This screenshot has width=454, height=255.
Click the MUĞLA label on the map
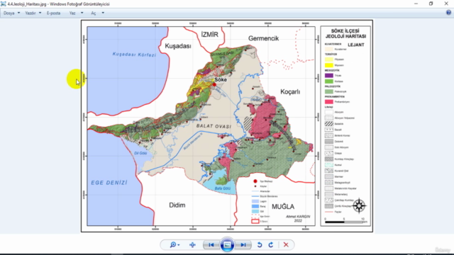[283, 206]
